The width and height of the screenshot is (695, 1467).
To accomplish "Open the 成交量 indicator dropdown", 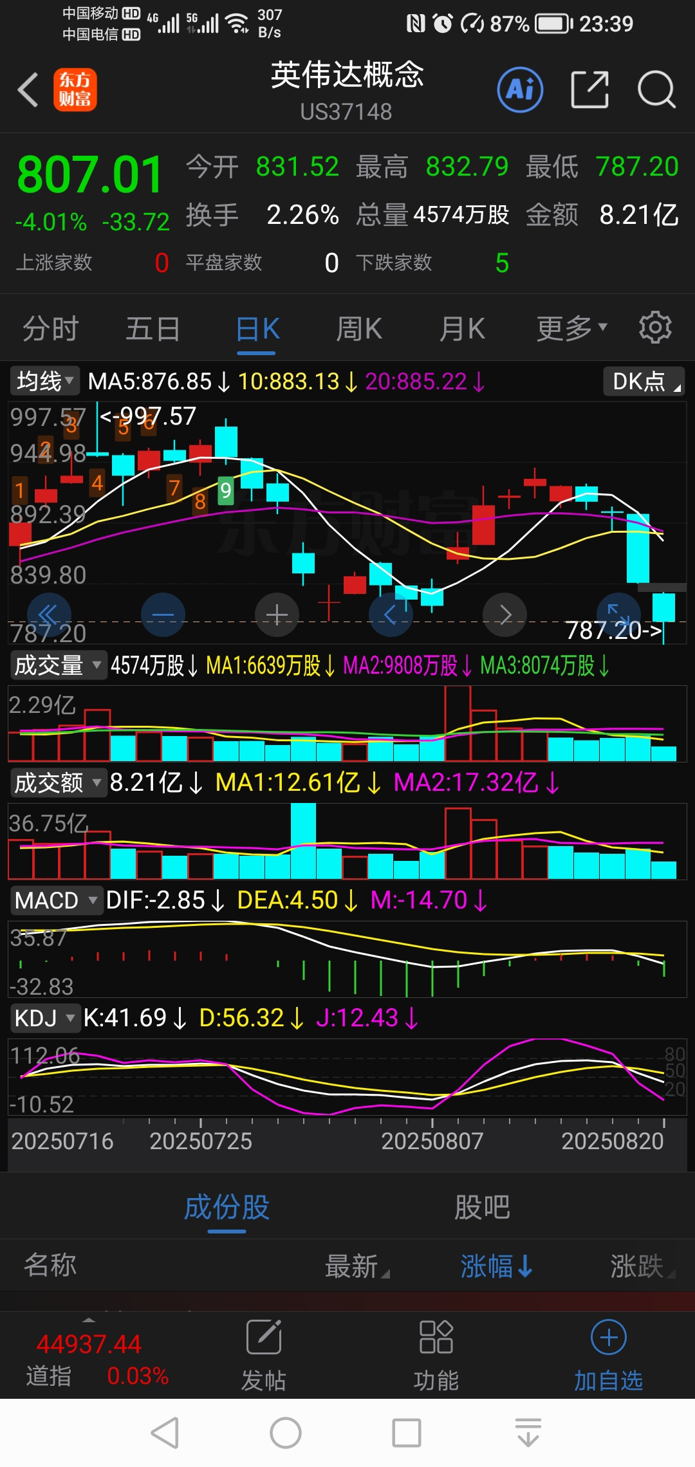I will tap(57, 665).
